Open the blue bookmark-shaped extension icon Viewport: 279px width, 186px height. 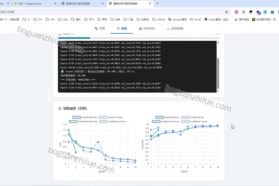(272, 12)
